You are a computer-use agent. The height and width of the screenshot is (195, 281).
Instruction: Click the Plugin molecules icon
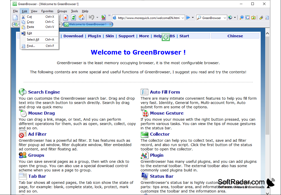(x=144, y=155)
